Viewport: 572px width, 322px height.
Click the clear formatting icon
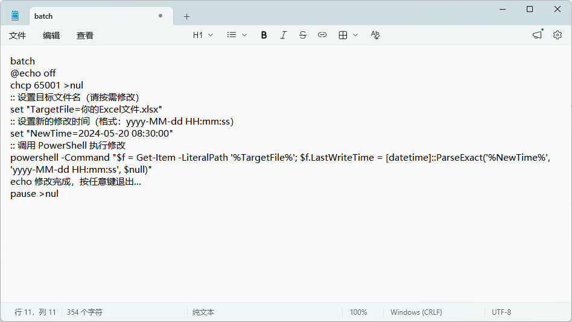pos(375,35)
